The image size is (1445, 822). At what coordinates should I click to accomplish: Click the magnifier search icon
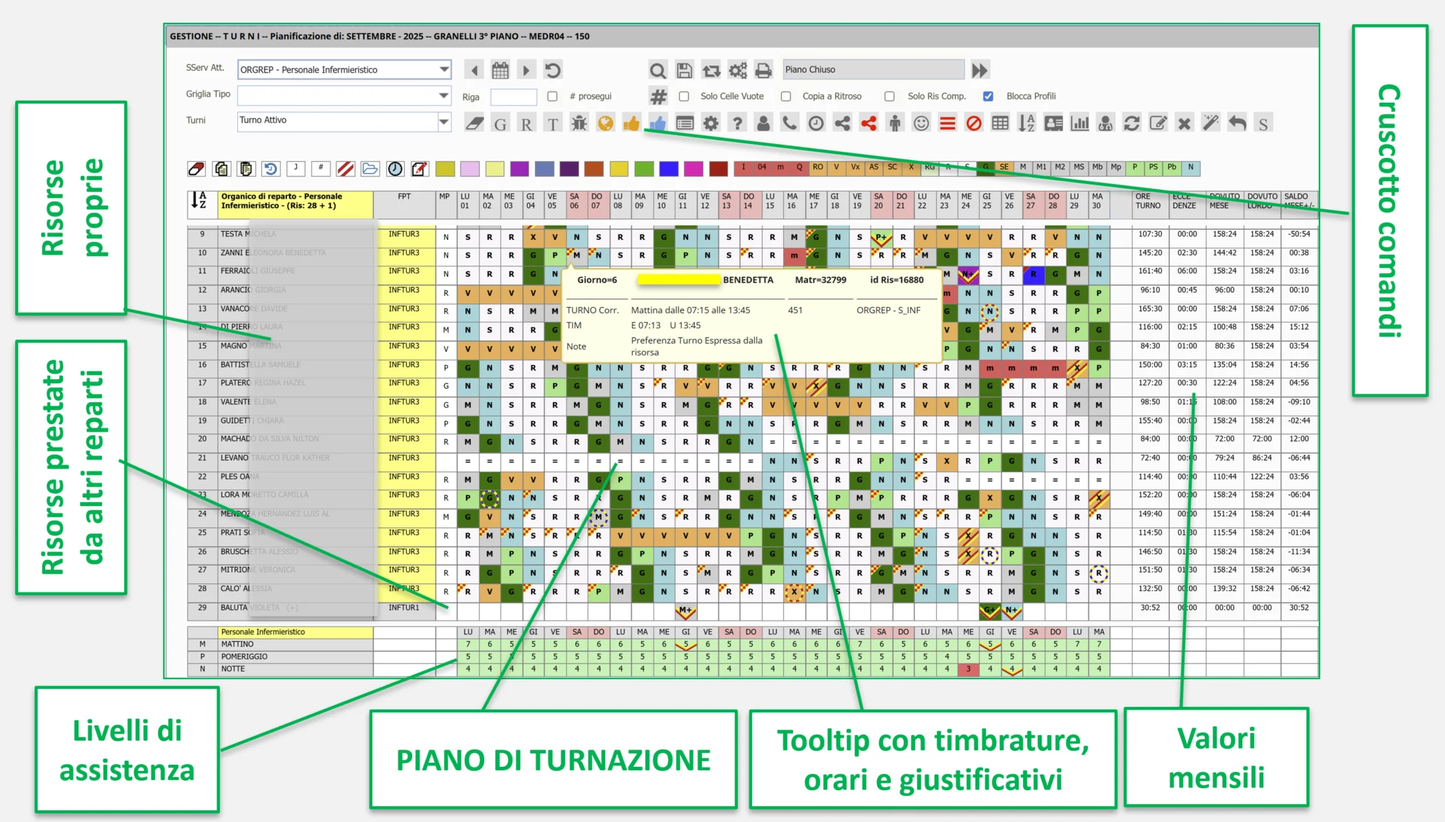coord(658,70)
